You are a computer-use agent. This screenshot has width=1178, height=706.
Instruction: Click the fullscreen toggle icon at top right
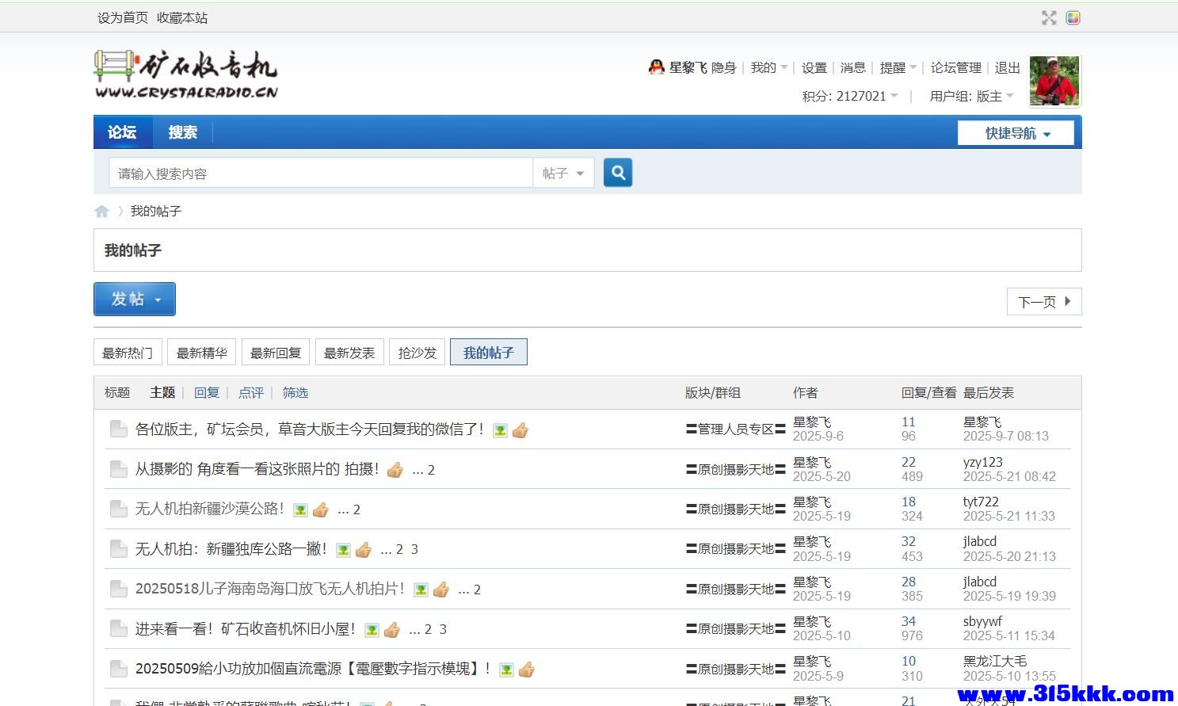(x=1048, y=17)
